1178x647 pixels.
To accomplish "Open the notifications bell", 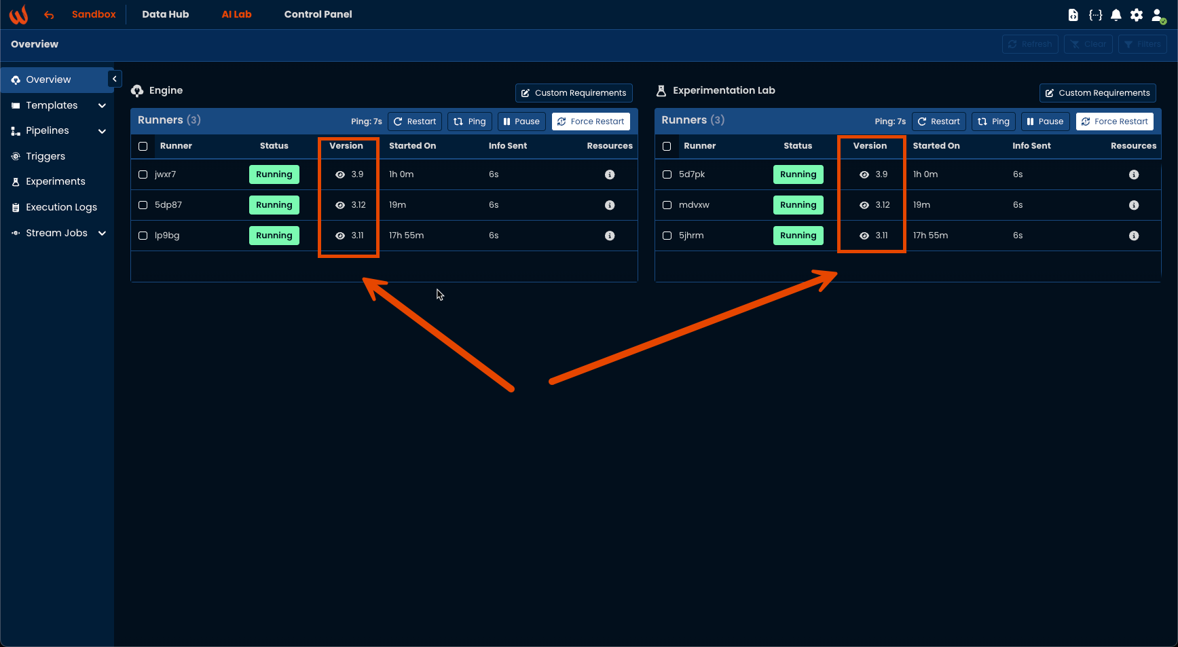I will click(x=1116, y=14).
